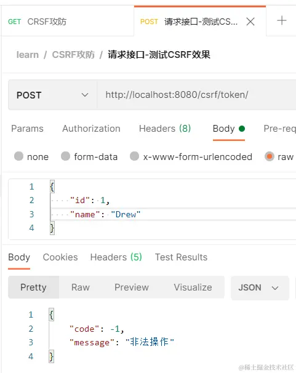Open request Headers (8) tab
The image size is (296, 373).
[165, 129]
